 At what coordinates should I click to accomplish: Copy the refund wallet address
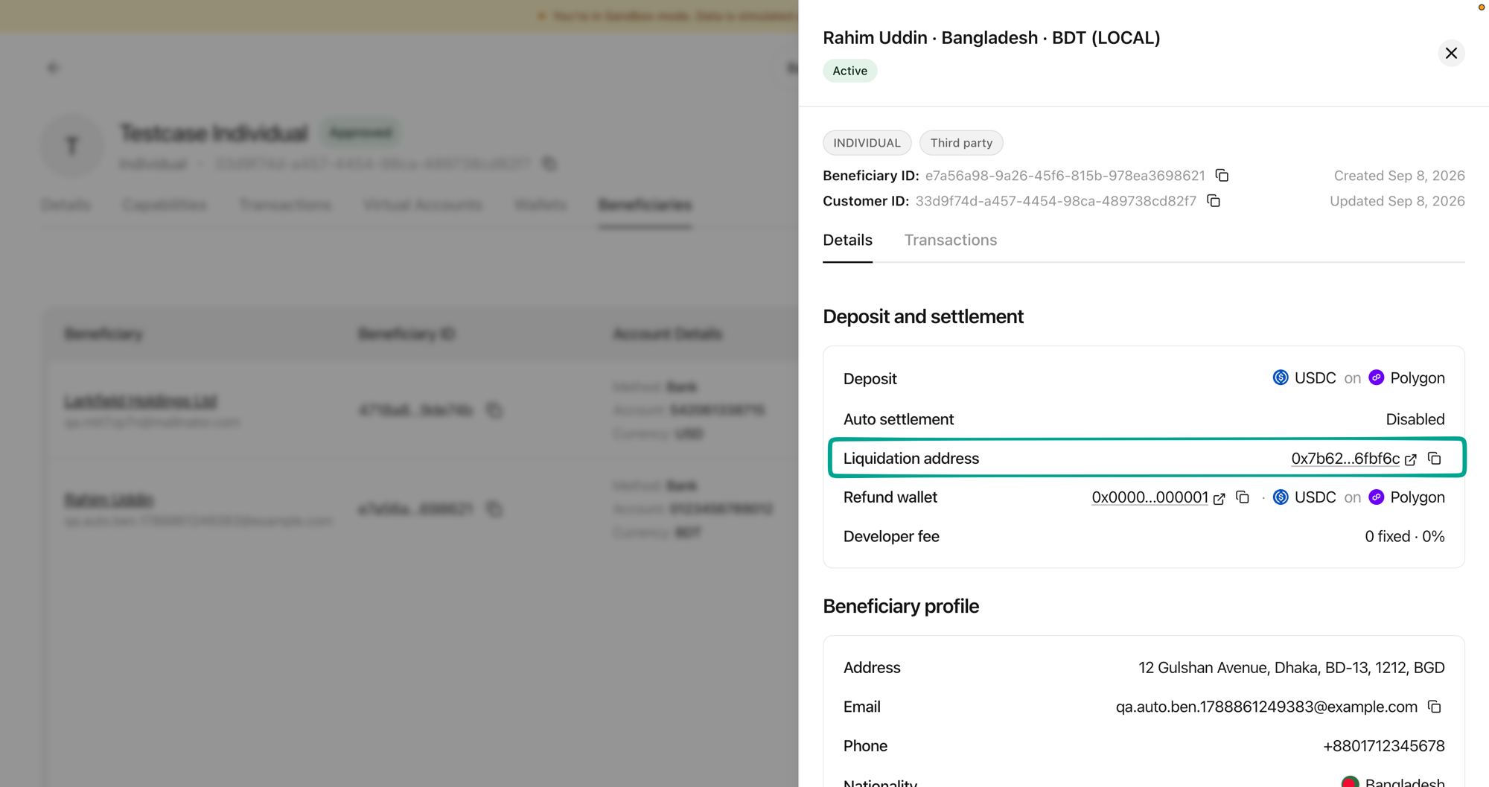(x=1243, y=497)
